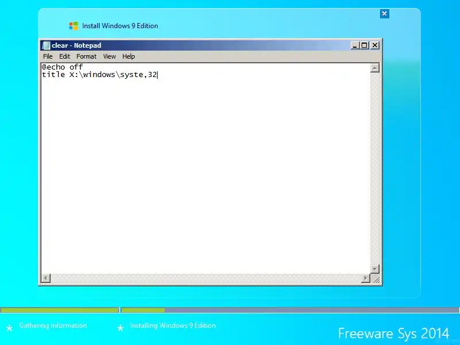Screen dimensions: 460x345
Task: Open the View menu in Notepad
Action: (x=109, y=56)
